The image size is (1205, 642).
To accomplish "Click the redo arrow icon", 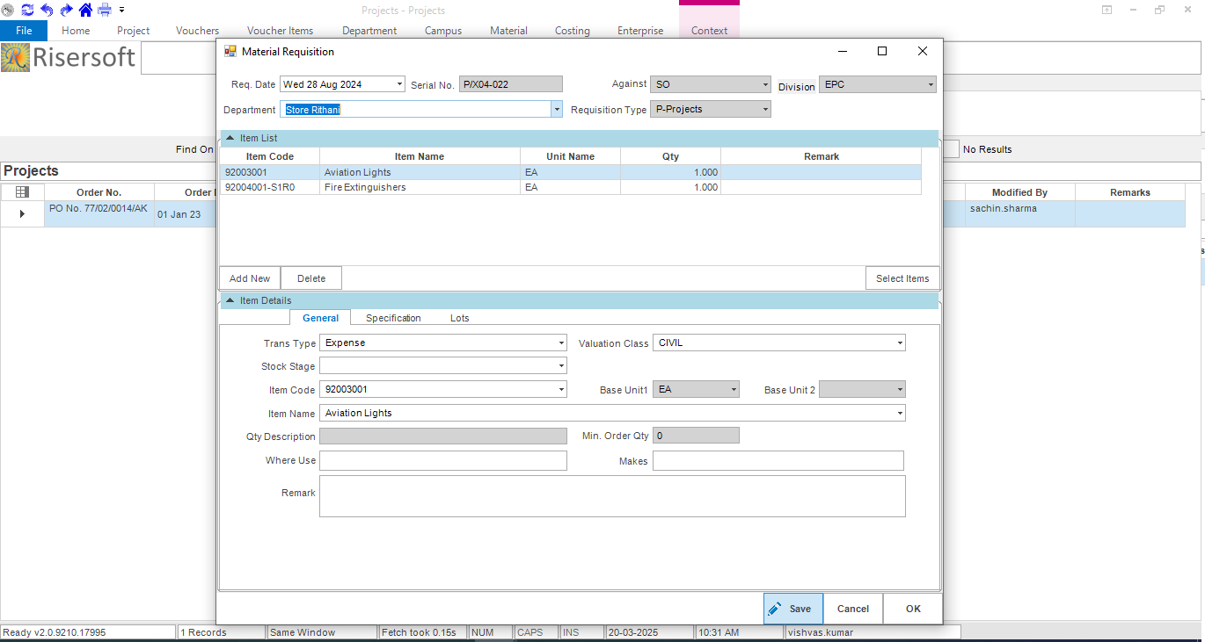I will click(66, 10).
